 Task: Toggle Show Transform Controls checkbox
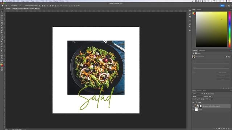tap(25, 6)
